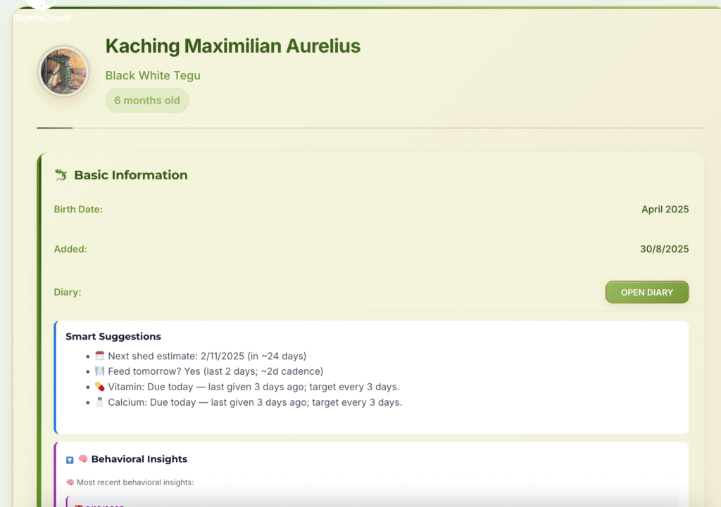Screen dimensions: 721x507
Task: Click the Kaching Maximilian Aurelius name heading
Action: point(232,46)
